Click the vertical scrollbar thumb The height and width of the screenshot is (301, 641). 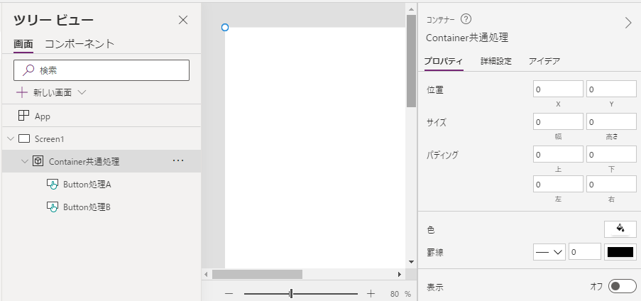(x=411, y=61)
